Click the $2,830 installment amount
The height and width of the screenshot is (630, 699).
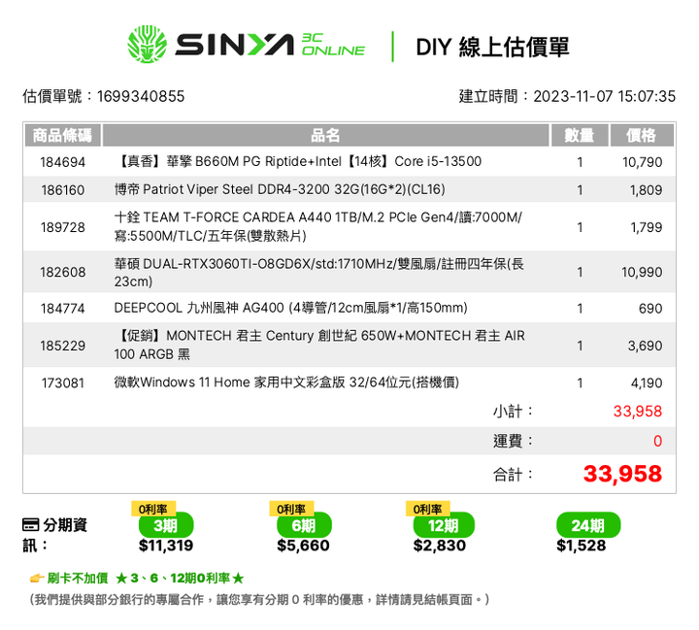440,546
